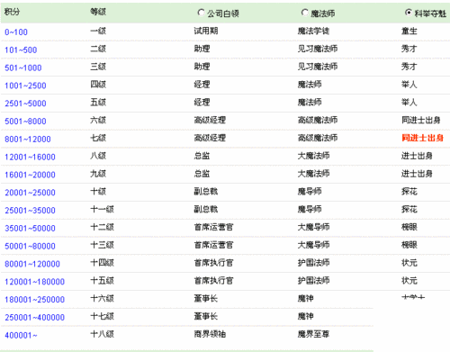Open the 101~500 score range
This screenshot has width=450, height=352.
21,50
